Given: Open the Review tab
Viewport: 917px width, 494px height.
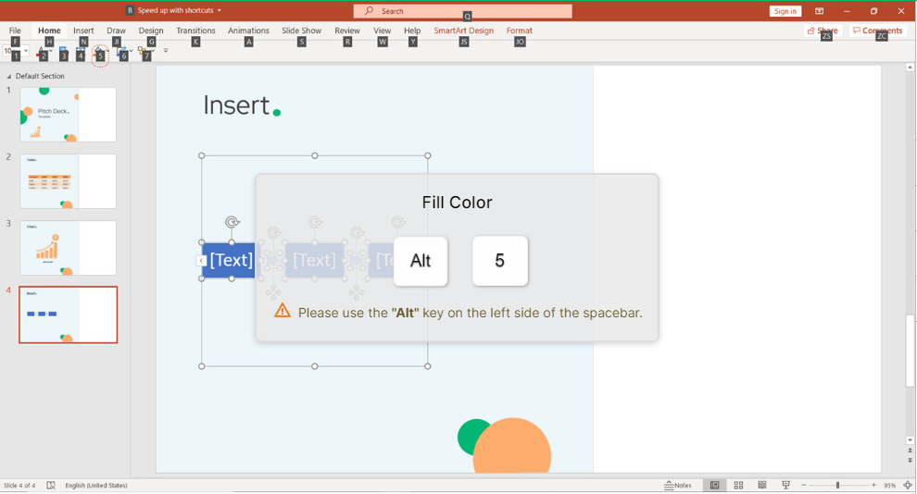Looking at the screenshot, I should pos(347,31).
